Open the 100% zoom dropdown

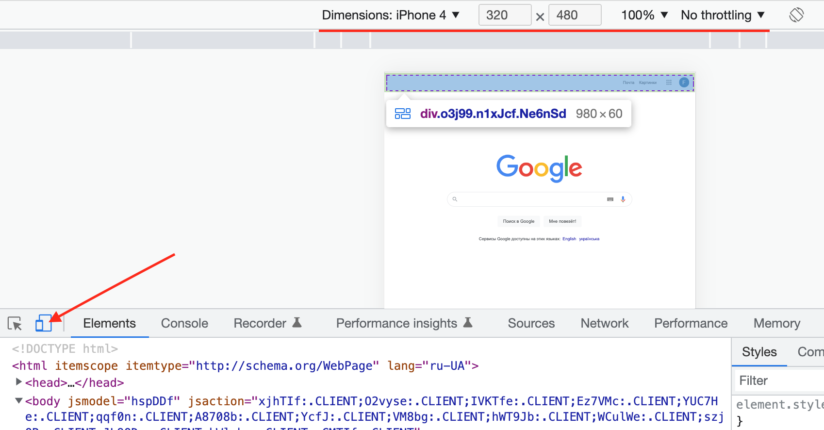coord(644,15)
